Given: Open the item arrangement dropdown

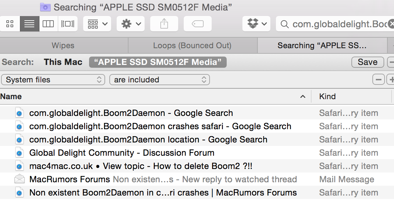Looking at the screenshot, I should 97,24.
